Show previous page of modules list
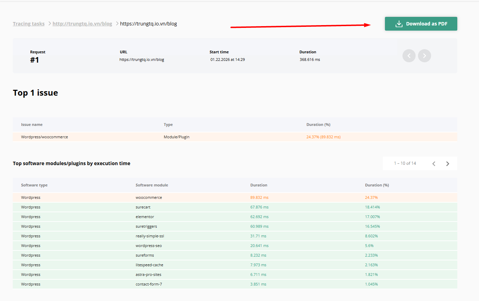479x301 pixels. point(434,163)
